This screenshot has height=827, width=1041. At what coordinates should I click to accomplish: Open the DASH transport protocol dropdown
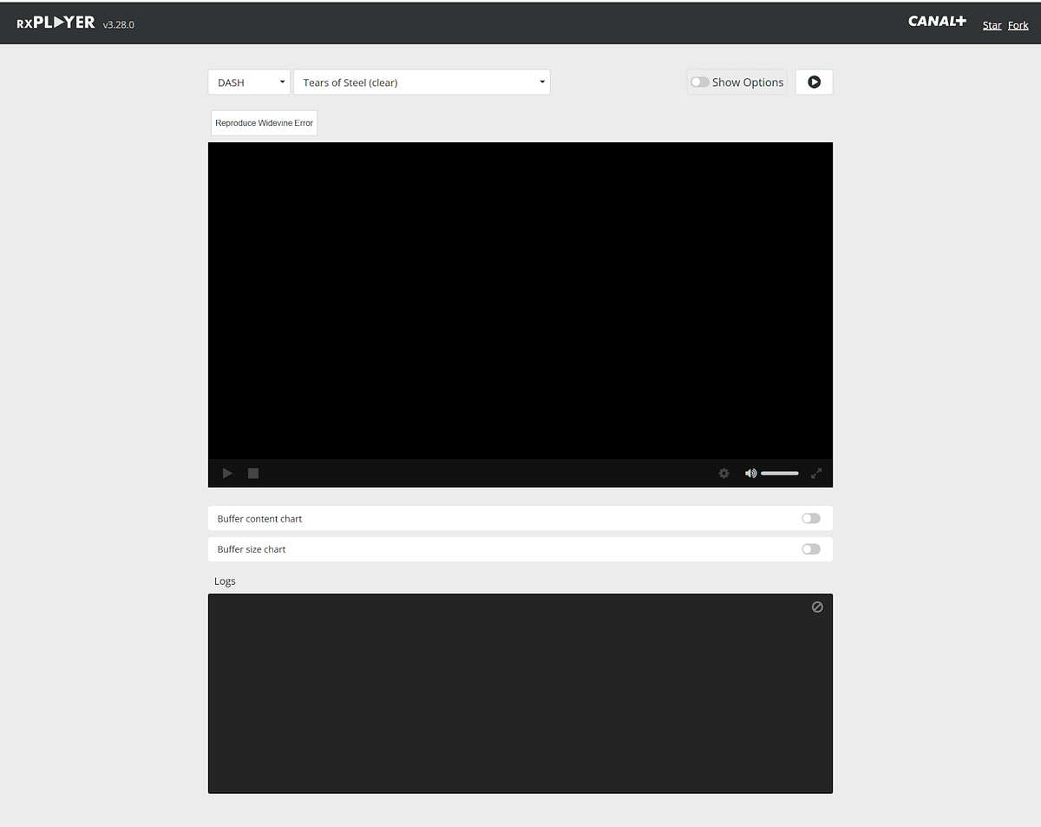tap(249, 81)
